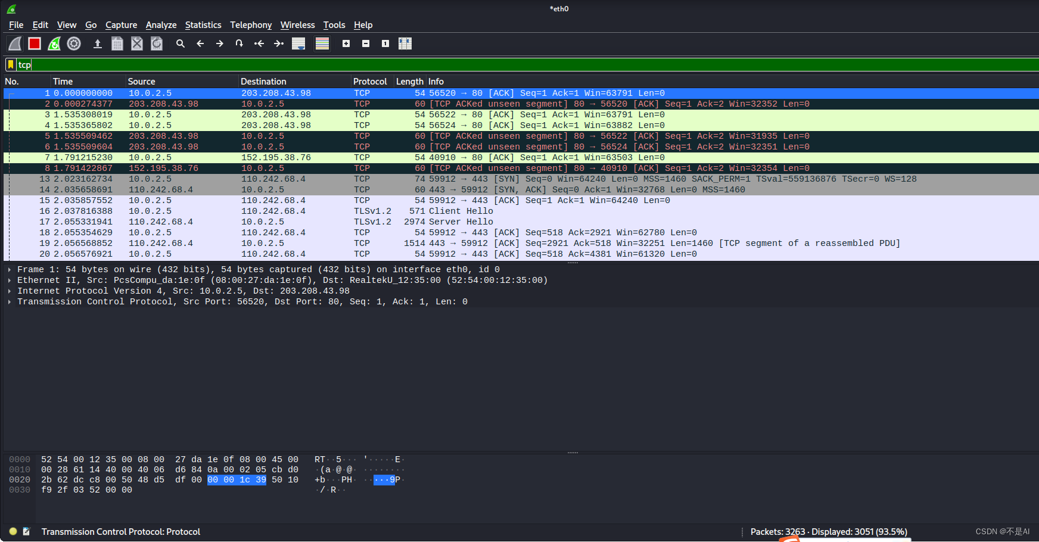Viewport: 1039px width, 542px height.
Task: Find a packet magnifier icon
Action: [x=181, y=43]
